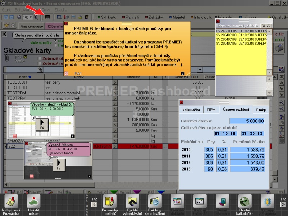Click the Skočit button in notes widget

click(266, 26)
